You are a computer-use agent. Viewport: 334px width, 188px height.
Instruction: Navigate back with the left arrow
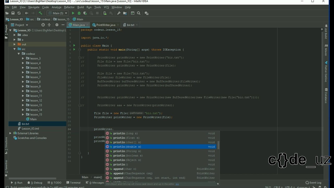27,13
